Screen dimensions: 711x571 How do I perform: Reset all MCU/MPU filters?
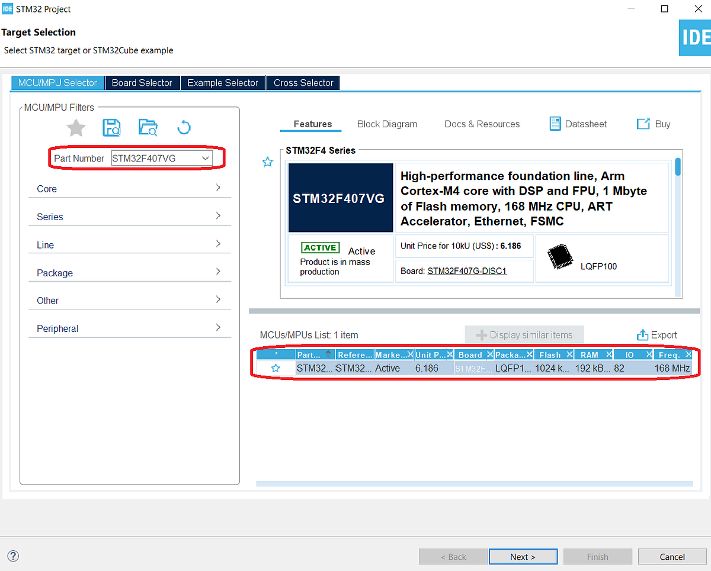click(184, 128)
